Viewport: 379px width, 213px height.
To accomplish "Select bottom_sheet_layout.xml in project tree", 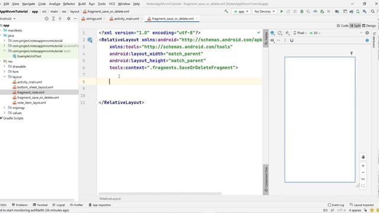I will [35, 87].
